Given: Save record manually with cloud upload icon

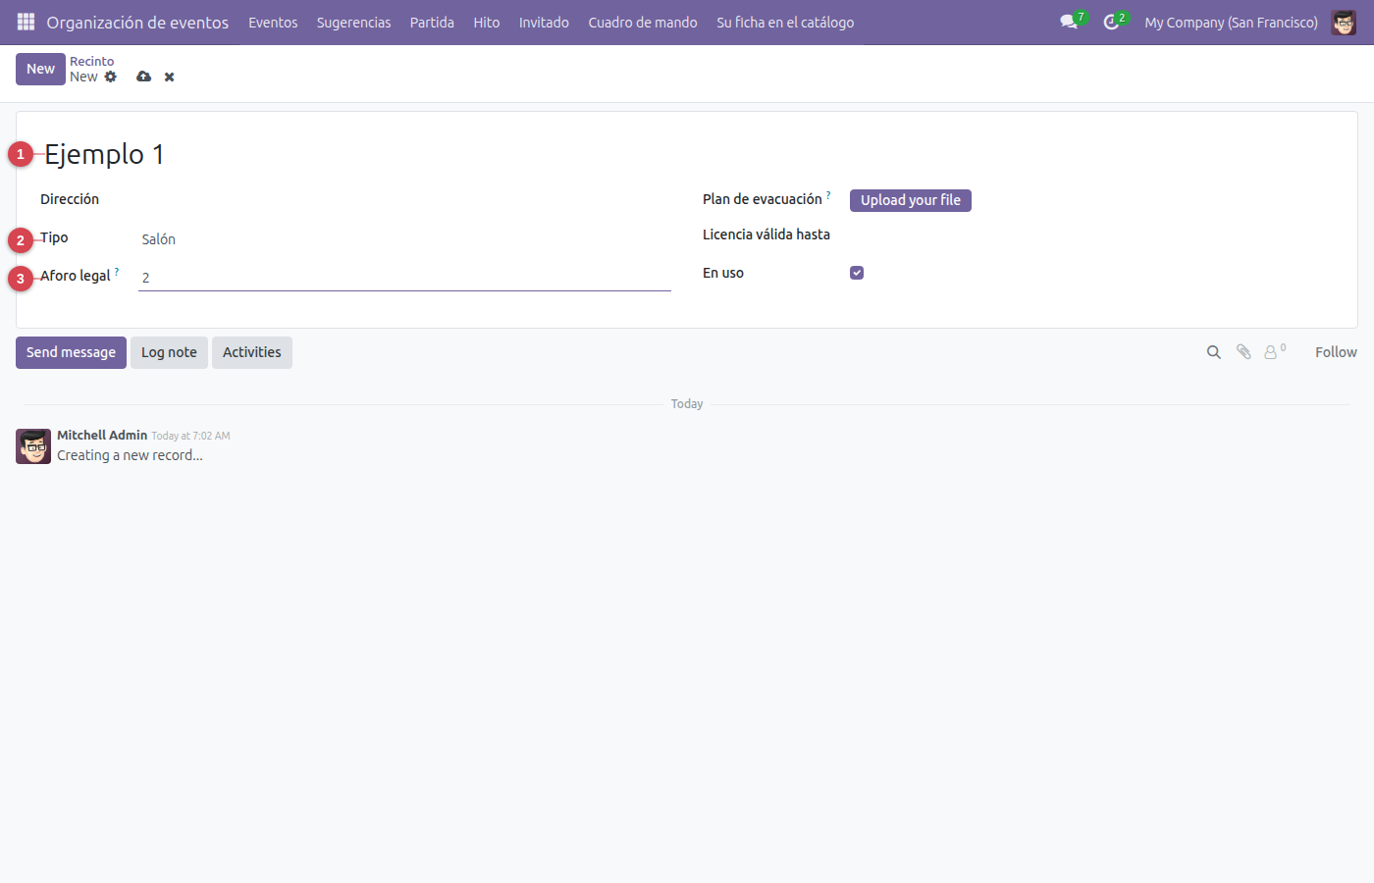Looking at the screenshot, I should (x=144, y=77).
